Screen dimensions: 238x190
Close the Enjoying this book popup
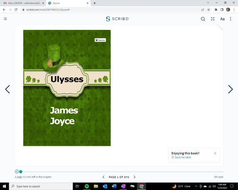click(x=215, y=153)
